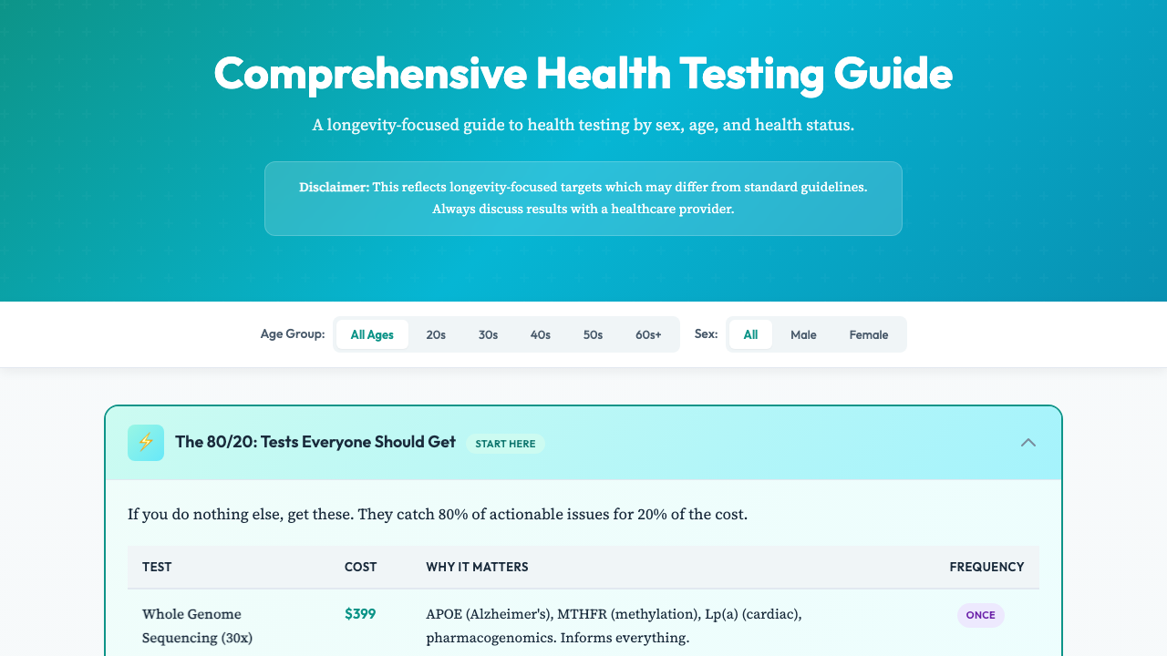
Task: Sort by the TEST column header
Action: 157,567
